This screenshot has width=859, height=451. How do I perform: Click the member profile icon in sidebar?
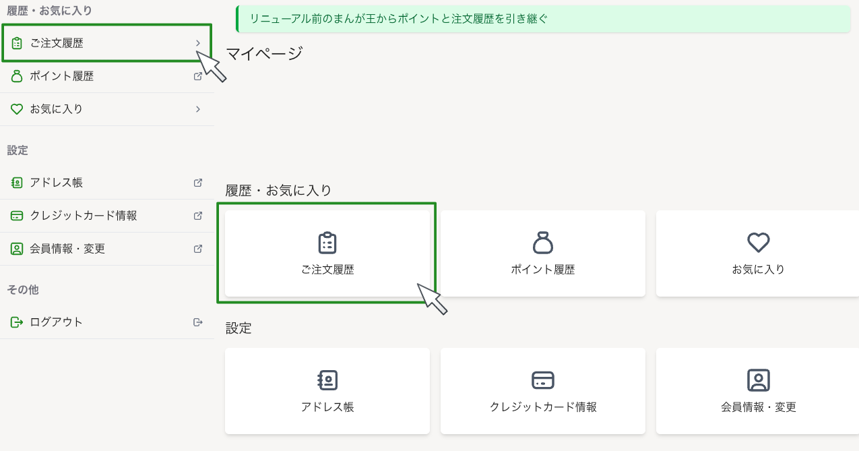coord(17,249)
